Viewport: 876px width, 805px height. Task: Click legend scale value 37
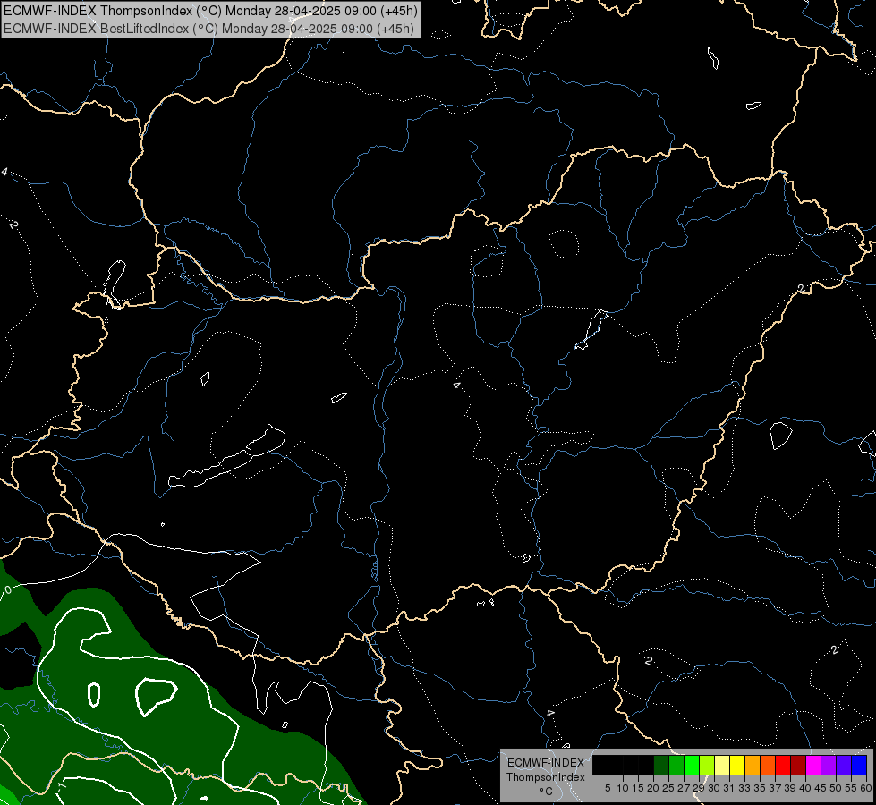point(775,788)
